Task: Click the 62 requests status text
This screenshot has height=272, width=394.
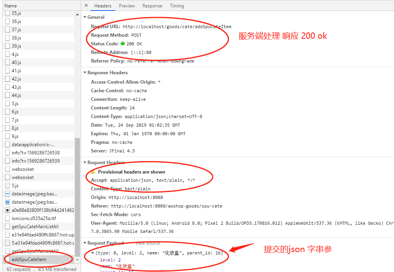Action: click(x=18, y=269)
